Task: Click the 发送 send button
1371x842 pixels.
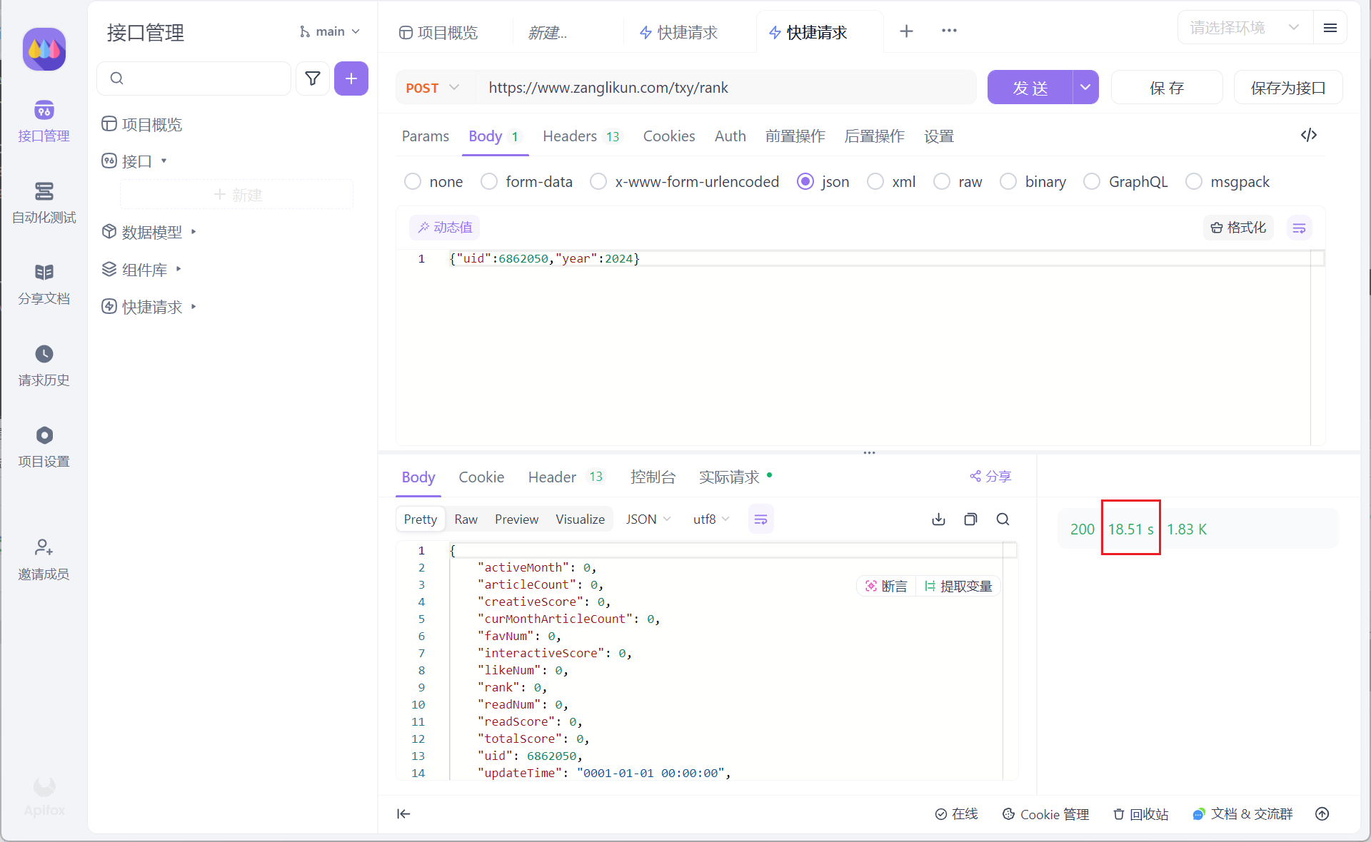Action: (1030, 88)
